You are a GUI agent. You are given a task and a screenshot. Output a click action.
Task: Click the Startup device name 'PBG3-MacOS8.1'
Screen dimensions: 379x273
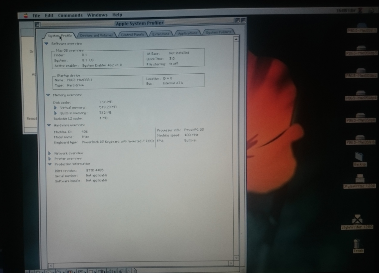[79, 80]
